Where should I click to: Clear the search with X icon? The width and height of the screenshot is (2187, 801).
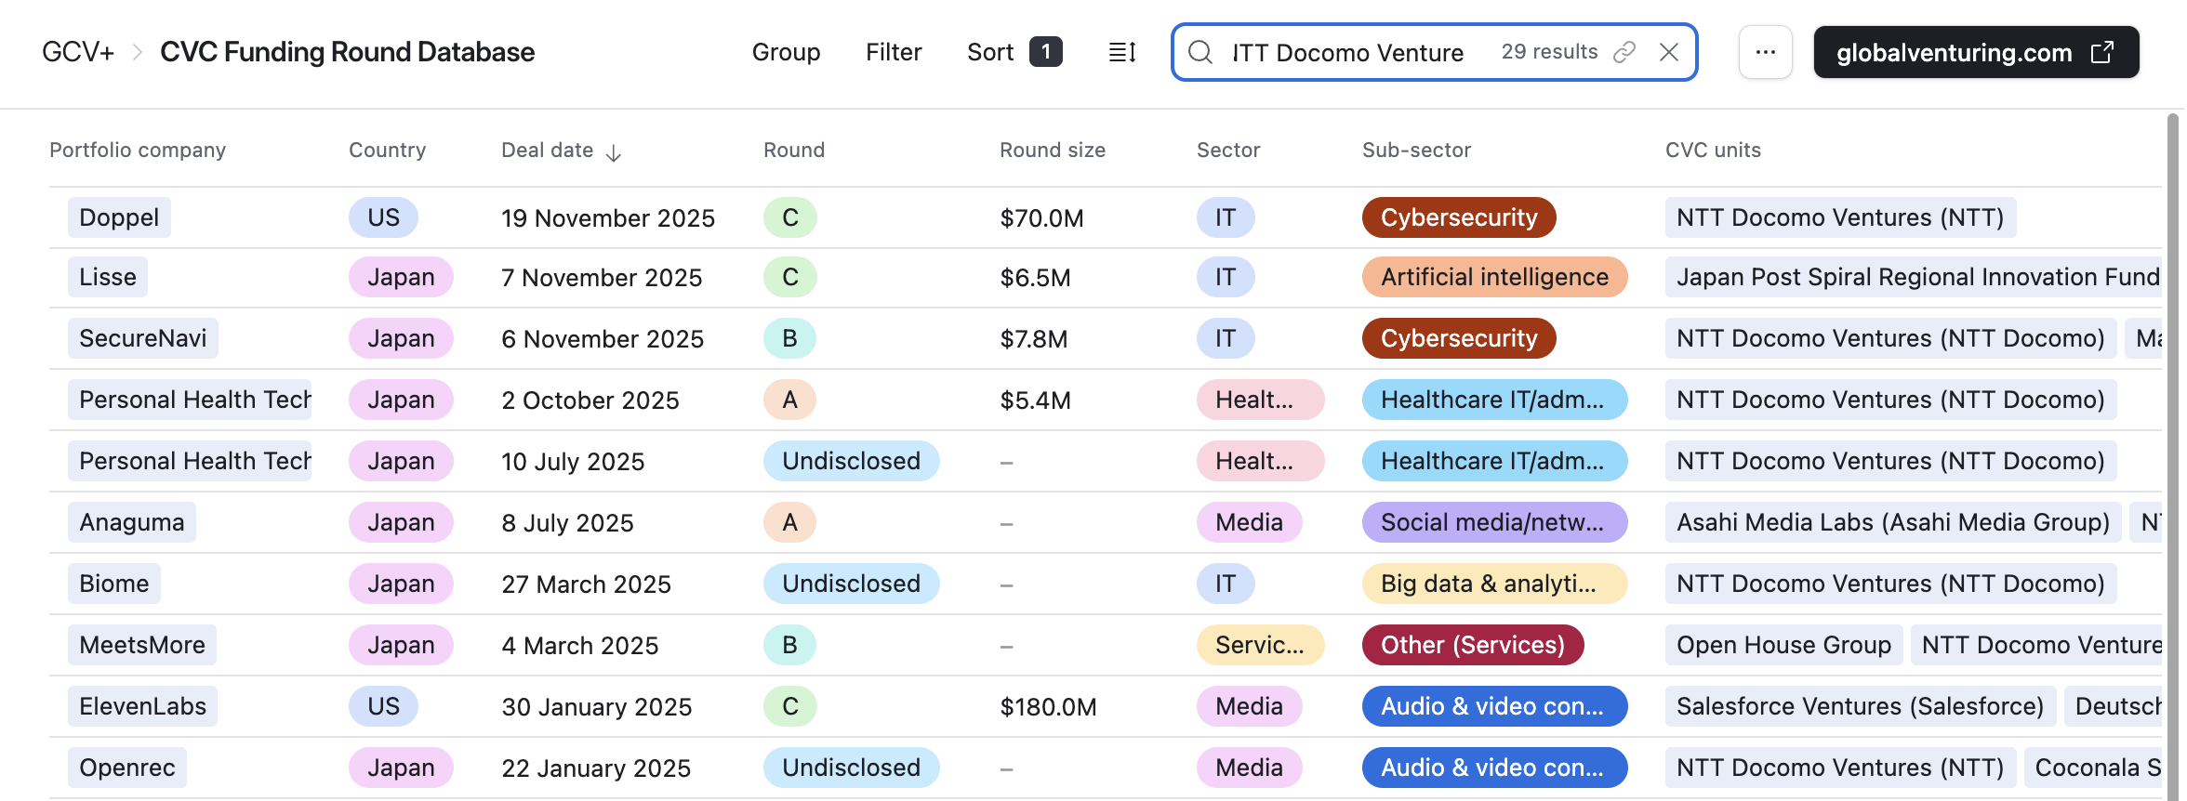tap(1669, 52)
